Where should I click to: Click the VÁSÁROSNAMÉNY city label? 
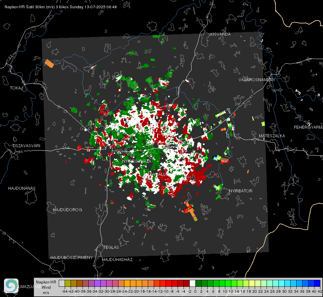point(257,80)
